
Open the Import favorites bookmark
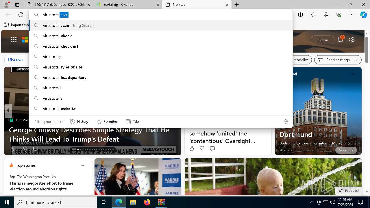pyautogui.click(x=16, y=25)
